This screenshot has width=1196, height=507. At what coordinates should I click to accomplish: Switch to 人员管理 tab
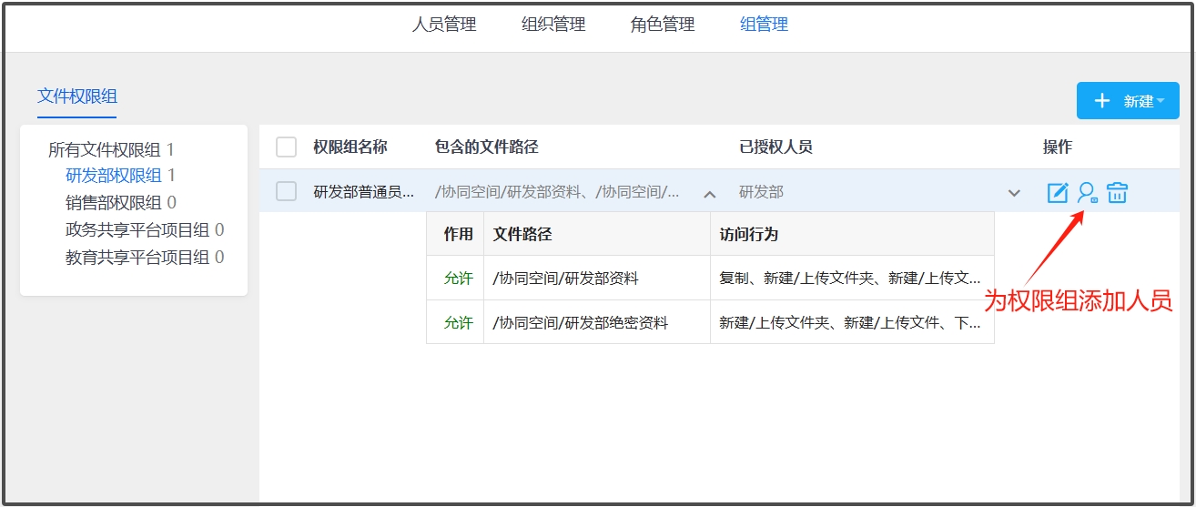pyautogui.click(x=444, y=25)
